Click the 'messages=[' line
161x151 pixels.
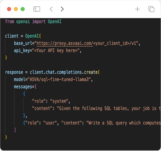(25, 87)
